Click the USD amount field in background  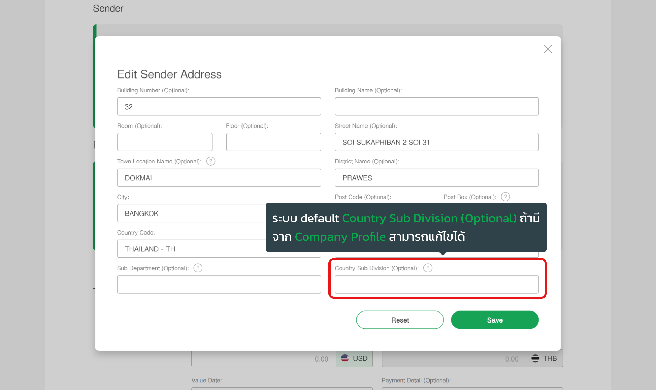coord(264,359)
